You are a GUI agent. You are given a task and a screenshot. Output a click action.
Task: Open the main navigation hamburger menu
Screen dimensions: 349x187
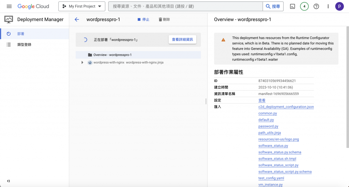[x=9, y=6]
